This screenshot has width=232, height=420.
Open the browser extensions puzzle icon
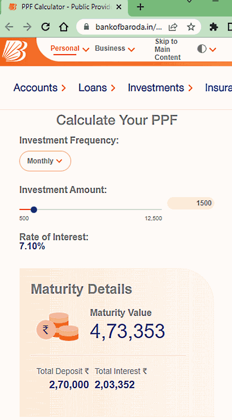click(x=213, y=27)
